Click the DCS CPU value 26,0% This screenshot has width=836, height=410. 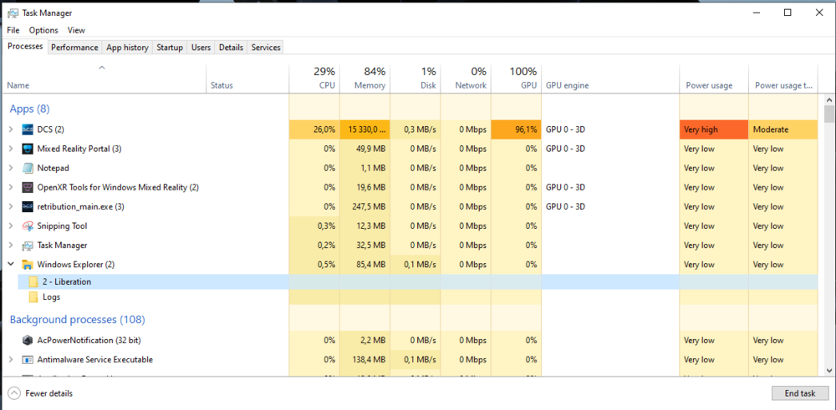coord(314,129)
